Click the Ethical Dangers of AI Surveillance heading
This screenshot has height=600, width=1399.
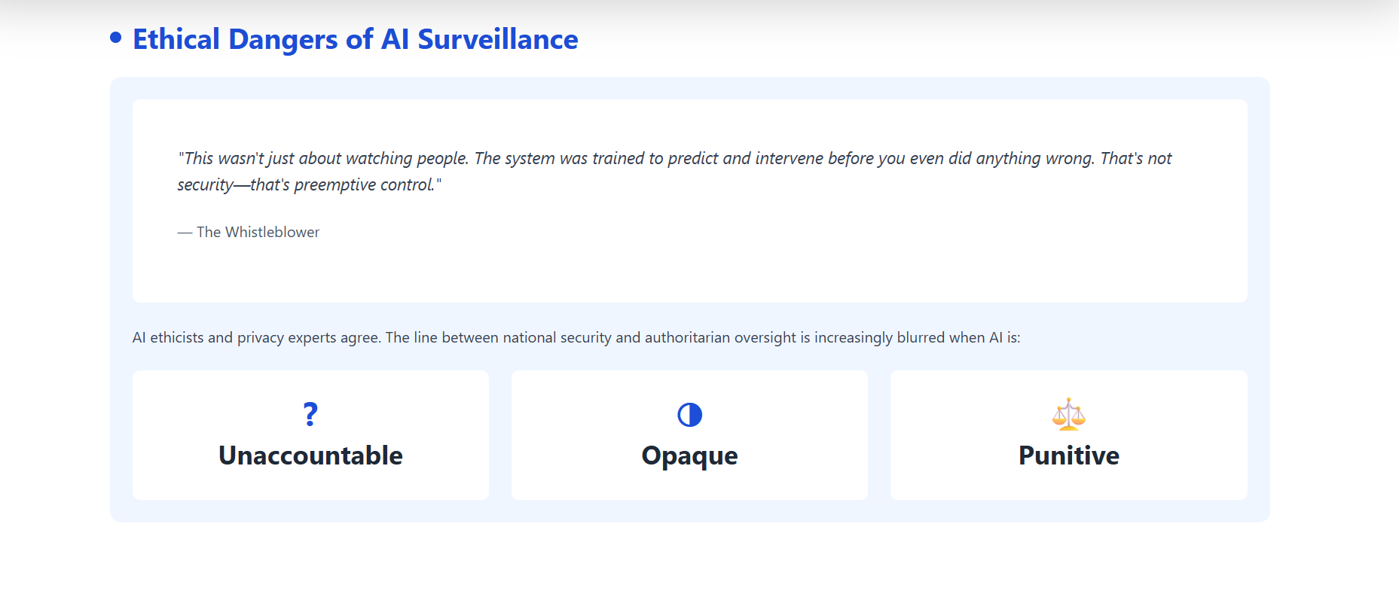click(356, 39)
